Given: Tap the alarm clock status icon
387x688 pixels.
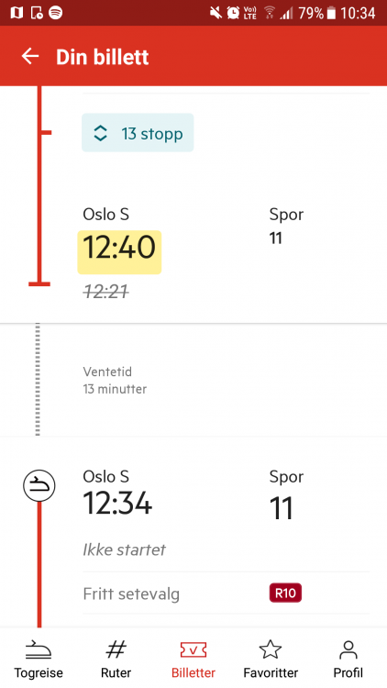Looking at the screenshot, I should [x=233, y=13].
